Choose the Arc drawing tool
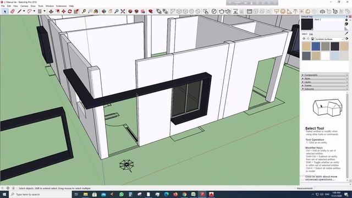The width and height of the screenshot is (352, 198). tap(29, 11)
